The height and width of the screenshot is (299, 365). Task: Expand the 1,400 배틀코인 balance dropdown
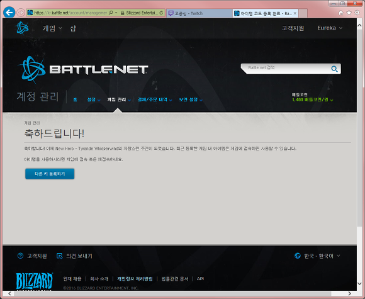(313, 99)
